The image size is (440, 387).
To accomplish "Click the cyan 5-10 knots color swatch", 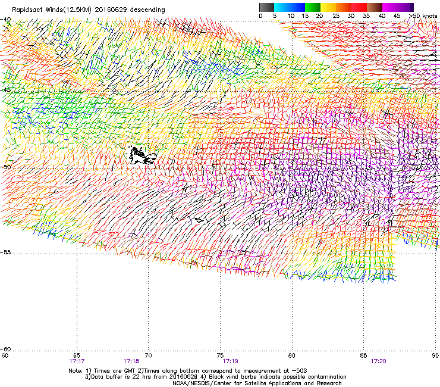I will (282, 7).
